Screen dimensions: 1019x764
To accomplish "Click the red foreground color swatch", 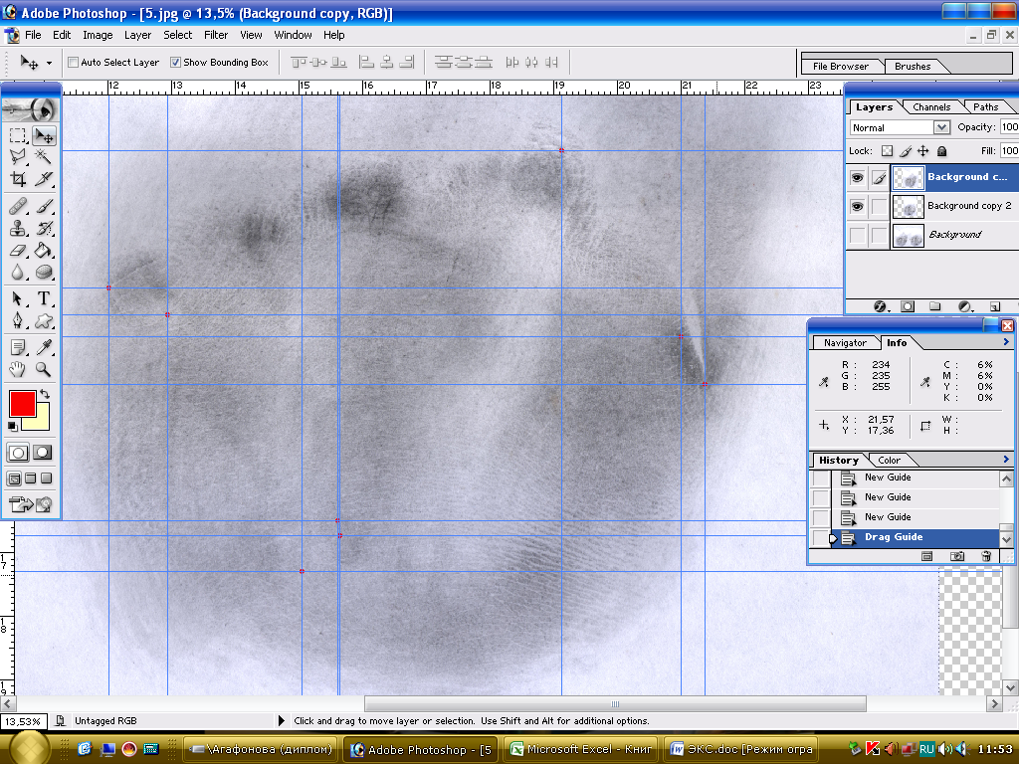I will click(22, 403).
